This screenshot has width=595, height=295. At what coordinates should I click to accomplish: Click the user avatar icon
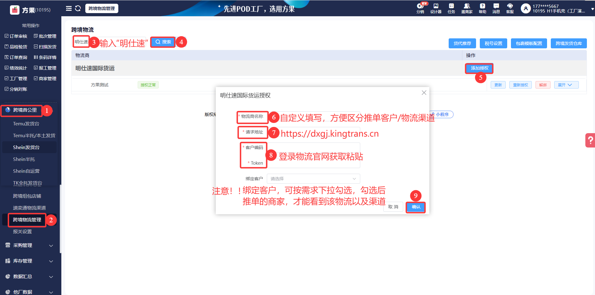coord(526,8)
